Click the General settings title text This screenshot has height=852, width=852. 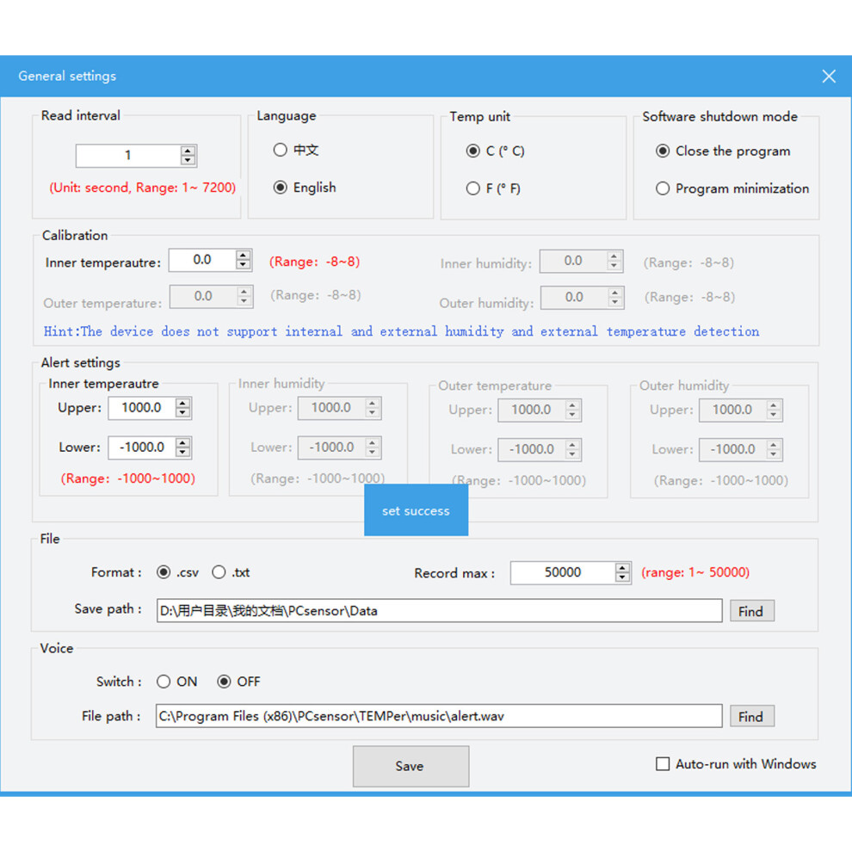coord(67,76)
